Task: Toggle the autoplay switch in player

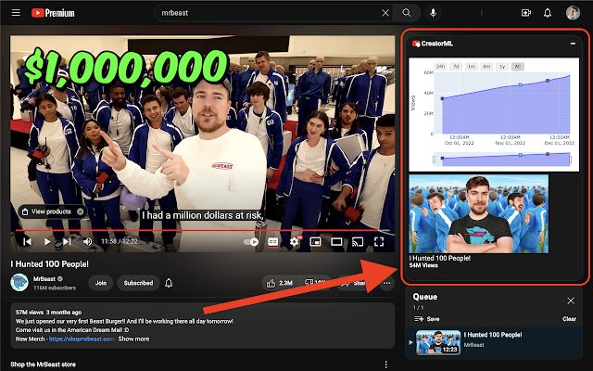Action: [x=251, y=241]
